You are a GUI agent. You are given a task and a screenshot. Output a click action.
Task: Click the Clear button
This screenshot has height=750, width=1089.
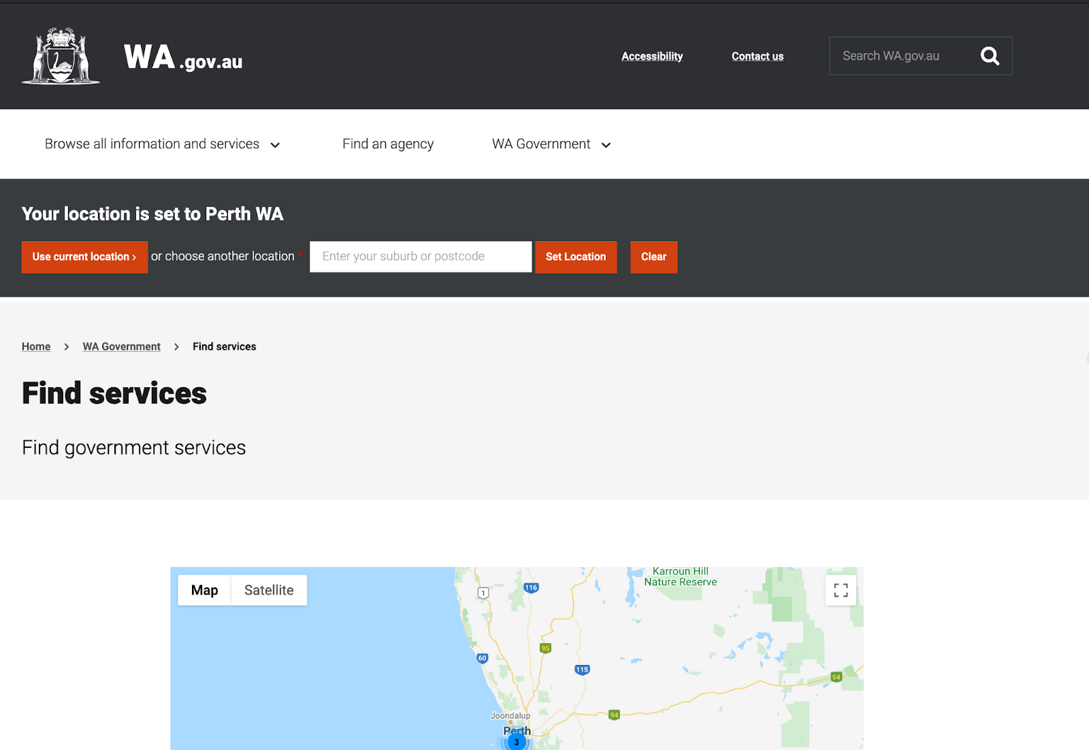[x=653, y=257]
